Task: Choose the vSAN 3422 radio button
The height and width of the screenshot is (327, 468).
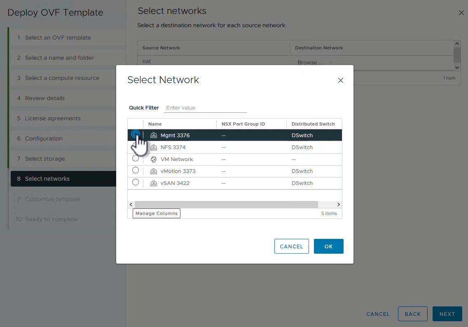Action: pos(136,182)
